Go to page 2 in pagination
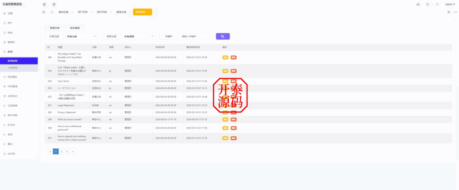Image resolution: width=459 pixels, height=190 pixels. tap(61, 151)
